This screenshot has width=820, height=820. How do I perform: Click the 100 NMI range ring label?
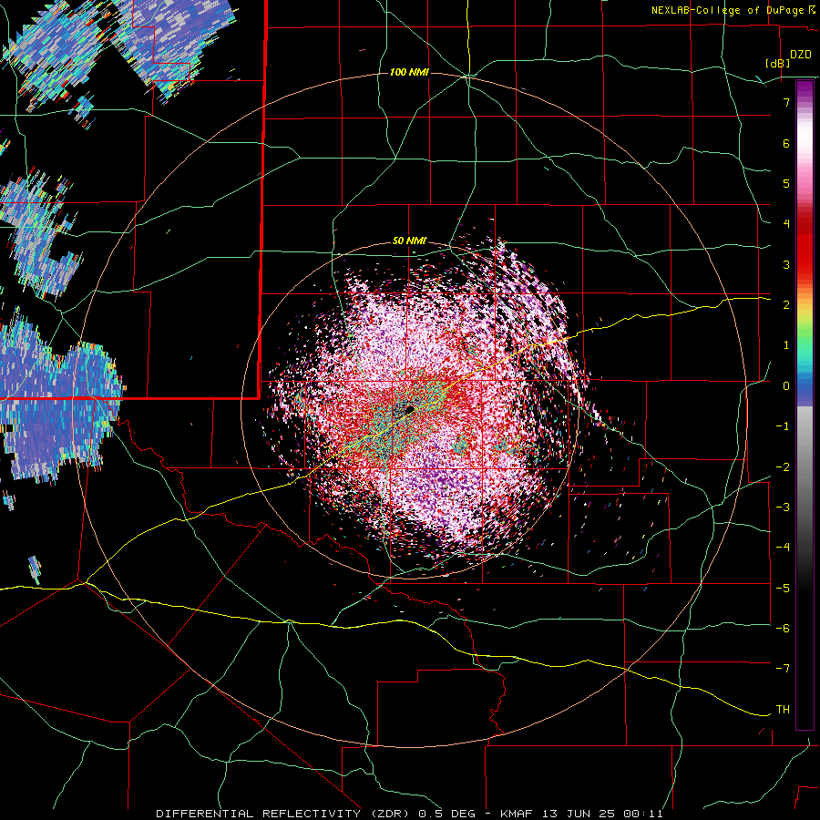pos(409,72)
